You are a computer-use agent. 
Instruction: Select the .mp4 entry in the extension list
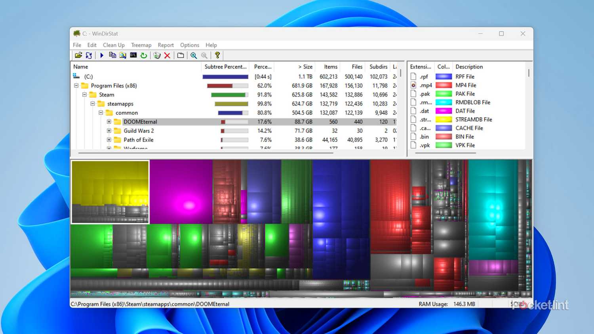pos(425,85)
